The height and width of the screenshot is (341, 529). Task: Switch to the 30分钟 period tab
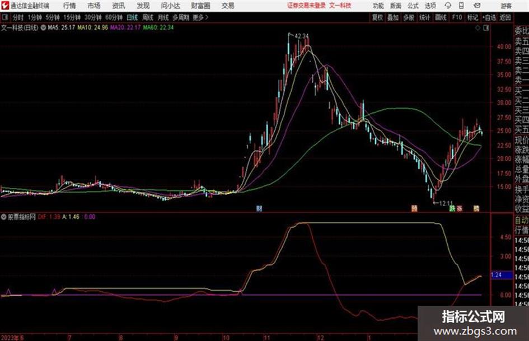pos(93,17)
